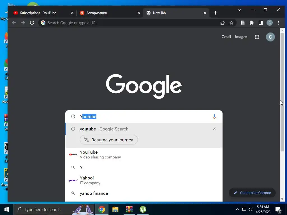This screenshot has height=215, width=287.
Task: Open the clipboard extension icon in toolbar
Action: (243, 23)
